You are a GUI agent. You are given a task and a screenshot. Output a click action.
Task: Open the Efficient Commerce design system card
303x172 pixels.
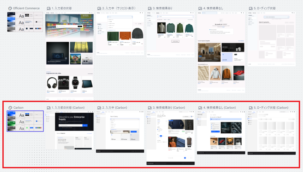(25, 22)
